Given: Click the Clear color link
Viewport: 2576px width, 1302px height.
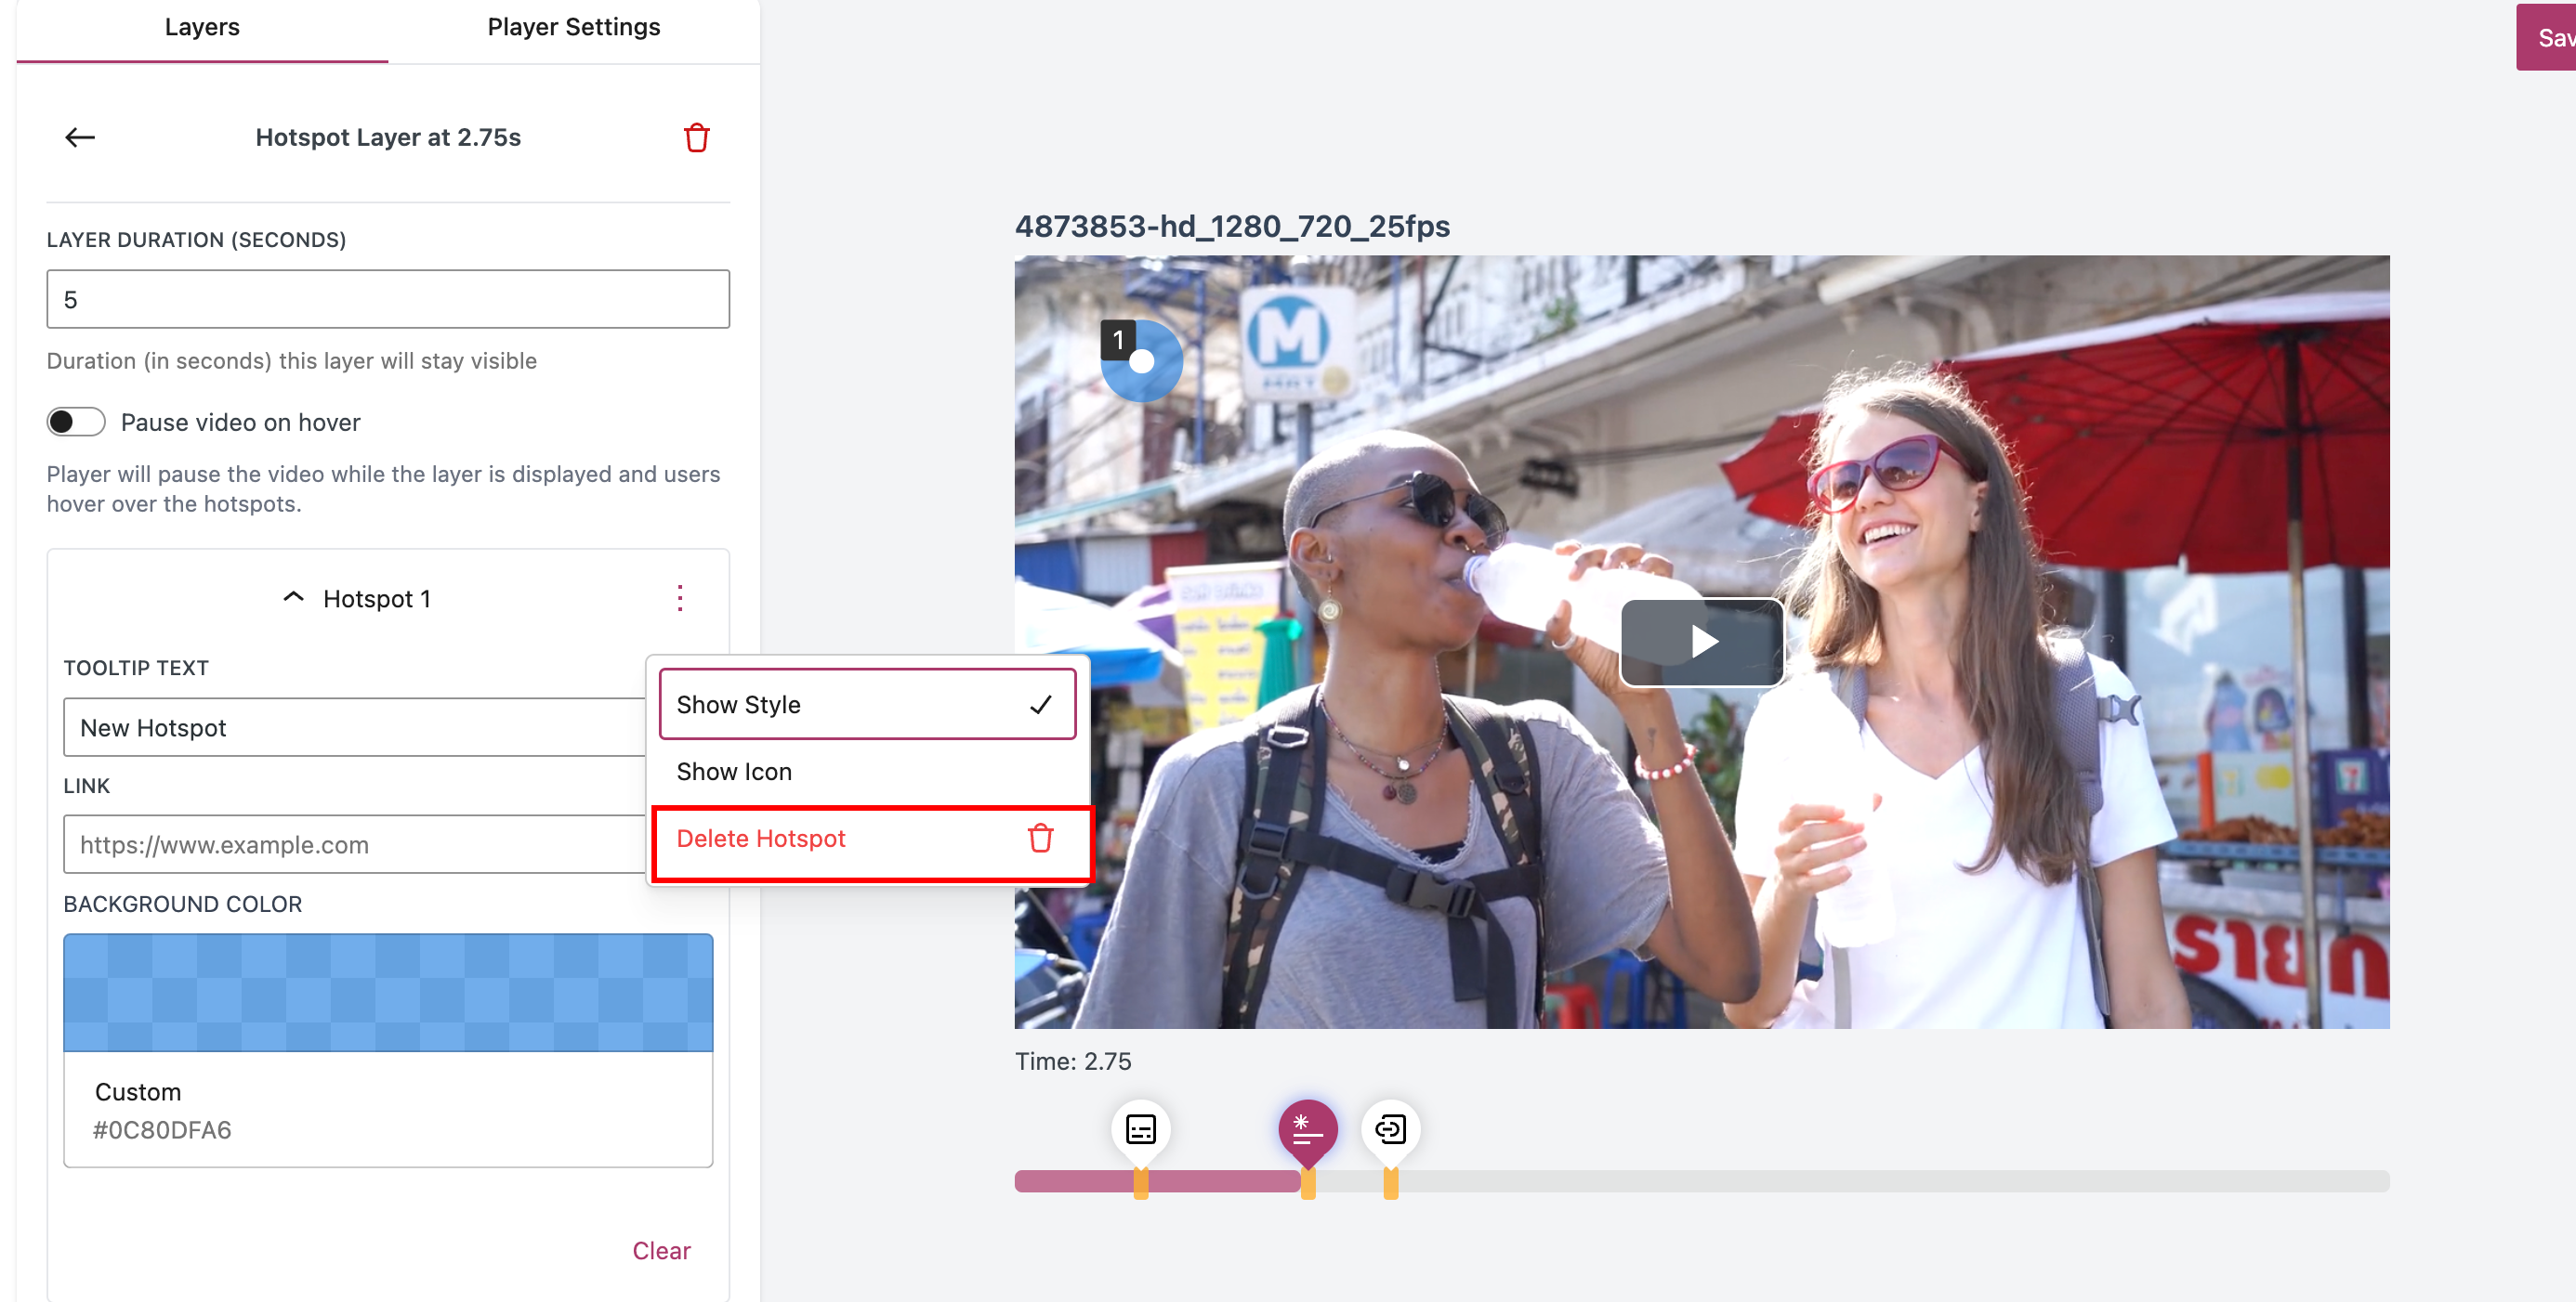Looking at the screenshot, I should point(660,1250).
